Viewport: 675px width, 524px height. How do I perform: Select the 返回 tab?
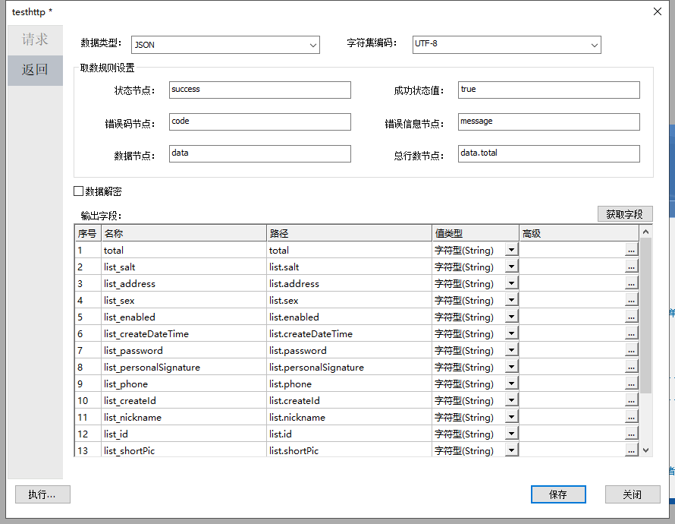(35, 70)
